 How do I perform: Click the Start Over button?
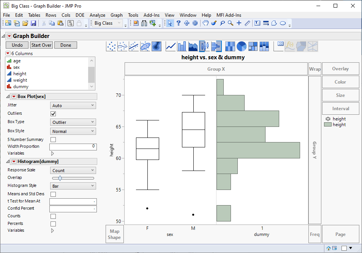[x=42, y=44]
